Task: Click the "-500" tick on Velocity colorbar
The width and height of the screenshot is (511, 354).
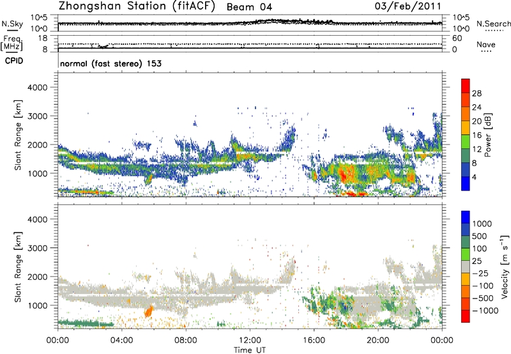Action: pos(483,298)
